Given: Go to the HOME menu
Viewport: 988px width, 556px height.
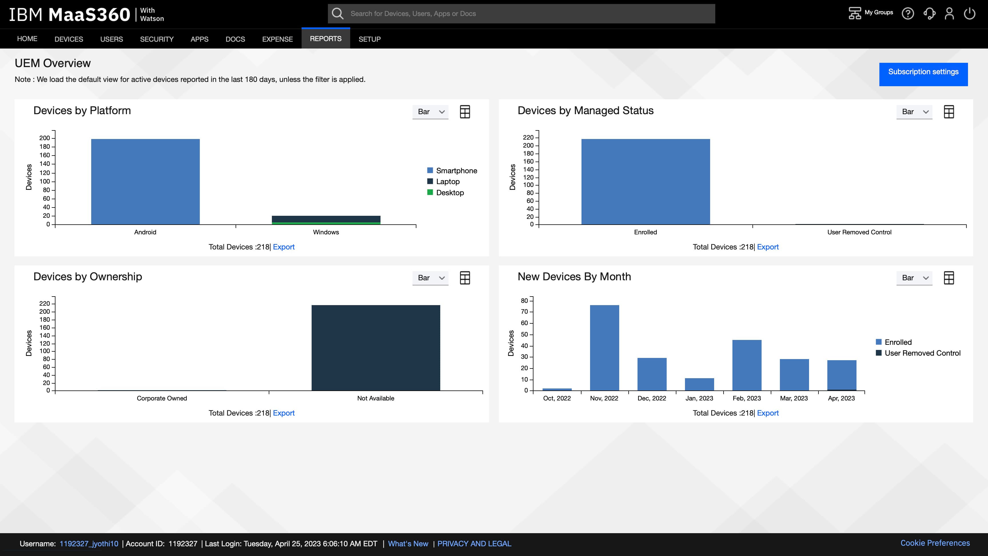Looking at the screenshot, I should [27, 39].
